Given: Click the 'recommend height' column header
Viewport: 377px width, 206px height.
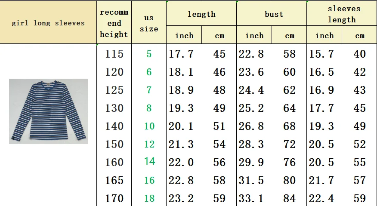Looking at the screenshot, I should (114, 23).
